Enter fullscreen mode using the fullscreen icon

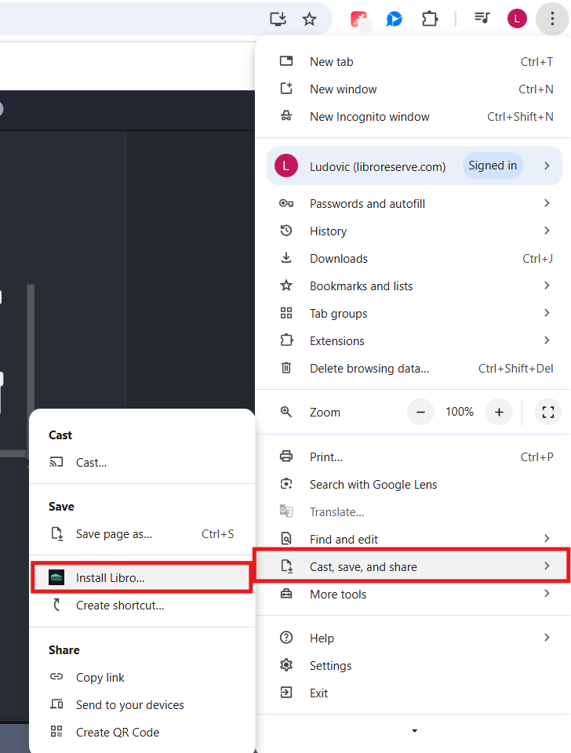click(548, 412)
